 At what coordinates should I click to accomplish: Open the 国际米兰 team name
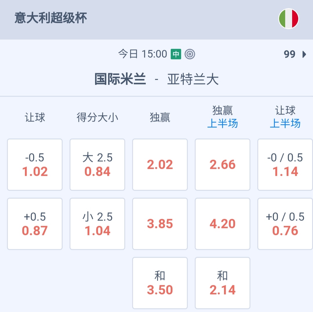pos(120,79)
